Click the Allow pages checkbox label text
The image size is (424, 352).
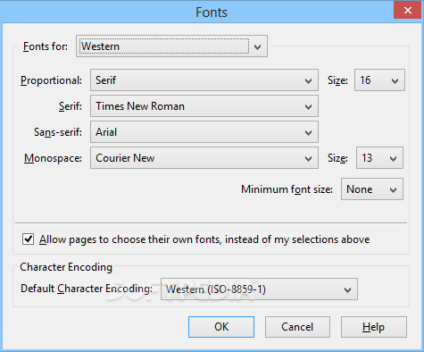click(204, 239)
